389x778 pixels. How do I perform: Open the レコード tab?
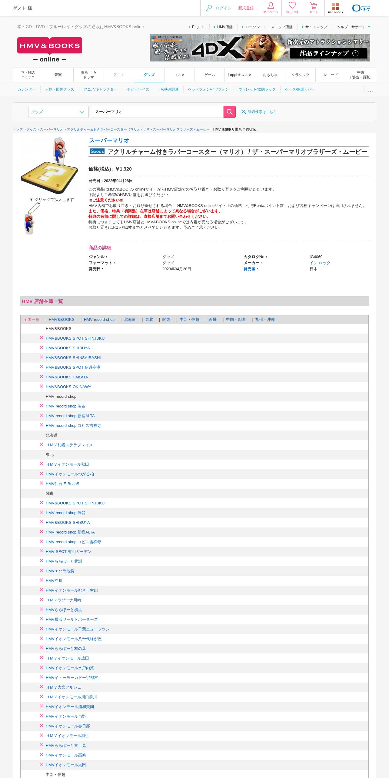click(331, 75)
